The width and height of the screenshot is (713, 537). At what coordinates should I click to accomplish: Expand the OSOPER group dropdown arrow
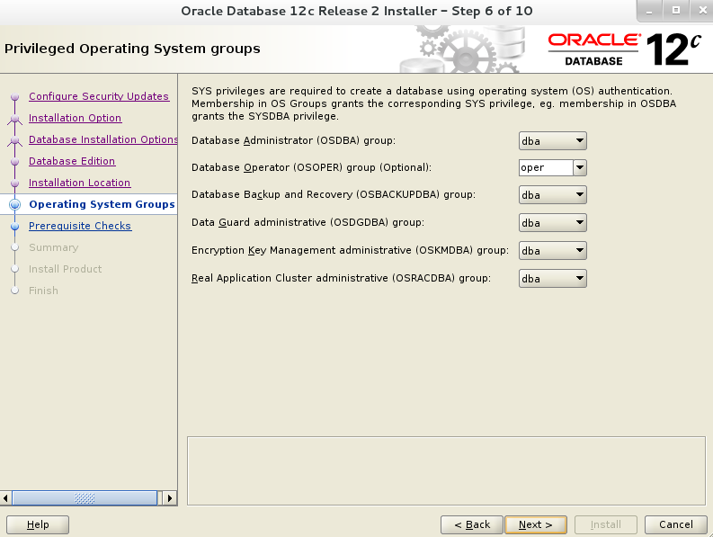[580, 167]
